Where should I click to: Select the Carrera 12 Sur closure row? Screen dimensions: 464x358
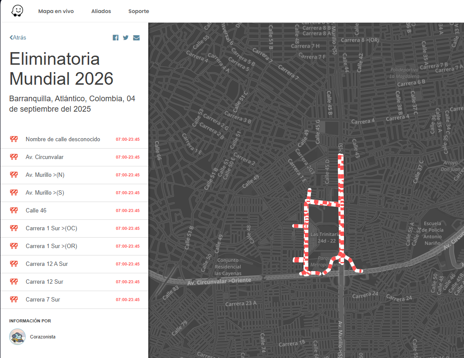(x=44, y=282)
